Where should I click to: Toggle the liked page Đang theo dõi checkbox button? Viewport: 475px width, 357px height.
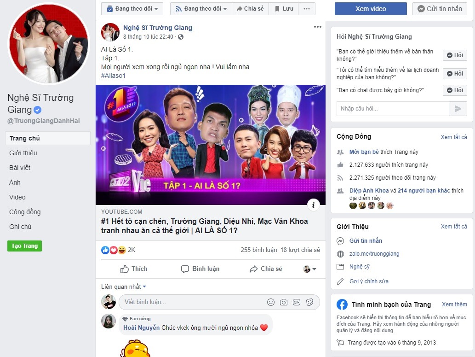coord(132,9)
